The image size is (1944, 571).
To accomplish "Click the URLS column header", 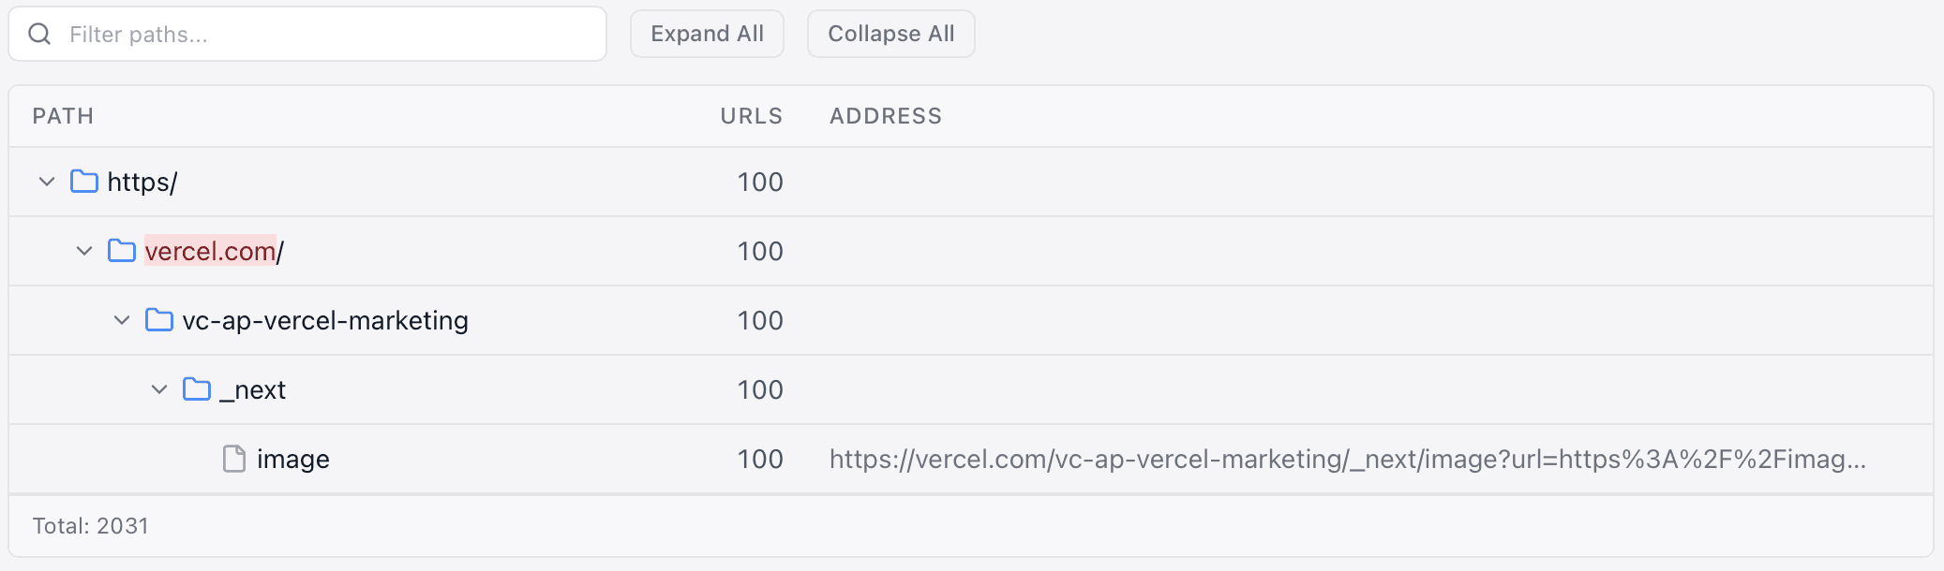I will (751, 116).
